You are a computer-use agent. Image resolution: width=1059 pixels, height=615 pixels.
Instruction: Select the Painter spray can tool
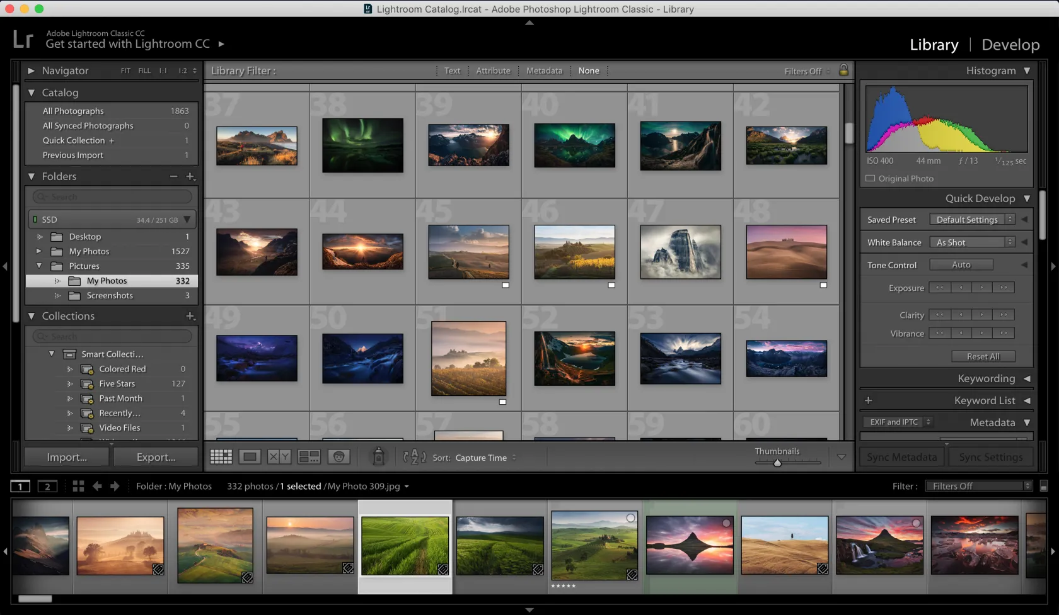378,456
